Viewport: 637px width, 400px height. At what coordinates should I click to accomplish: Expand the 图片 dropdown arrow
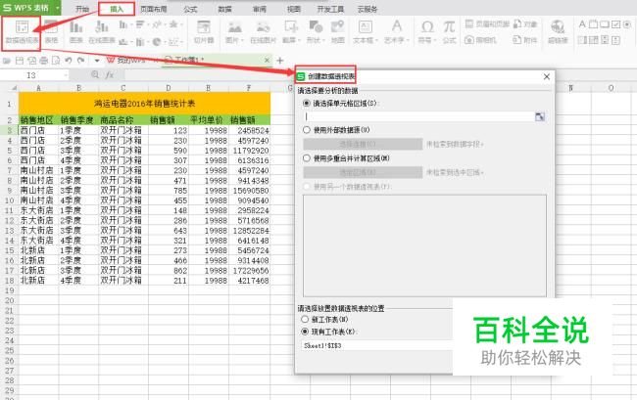click(242, 40)
